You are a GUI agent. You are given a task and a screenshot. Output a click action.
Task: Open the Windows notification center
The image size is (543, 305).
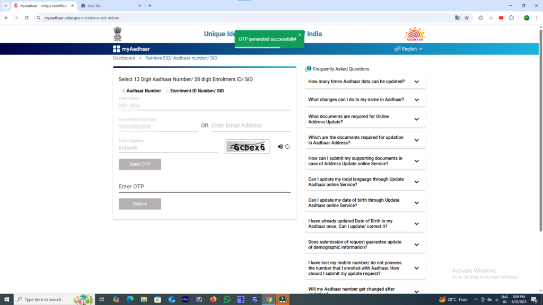pyautogui.click(x=535, y=300)
